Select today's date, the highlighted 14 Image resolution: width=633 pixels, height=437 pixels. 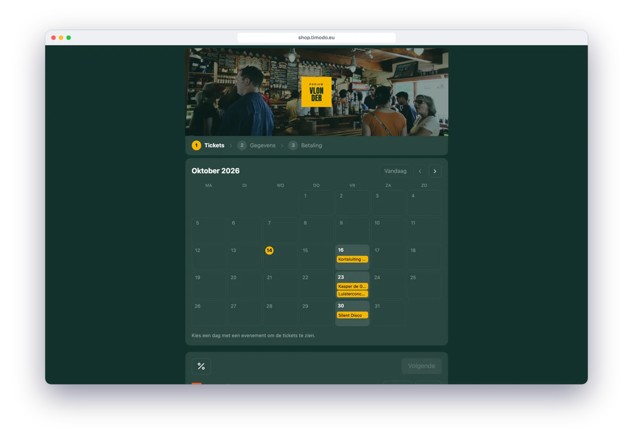269,250
